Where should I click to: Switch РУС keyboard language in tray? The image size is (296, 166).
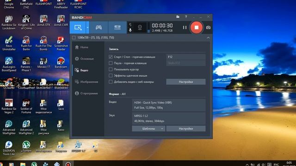pyautogui.click(x=276, y=165)
